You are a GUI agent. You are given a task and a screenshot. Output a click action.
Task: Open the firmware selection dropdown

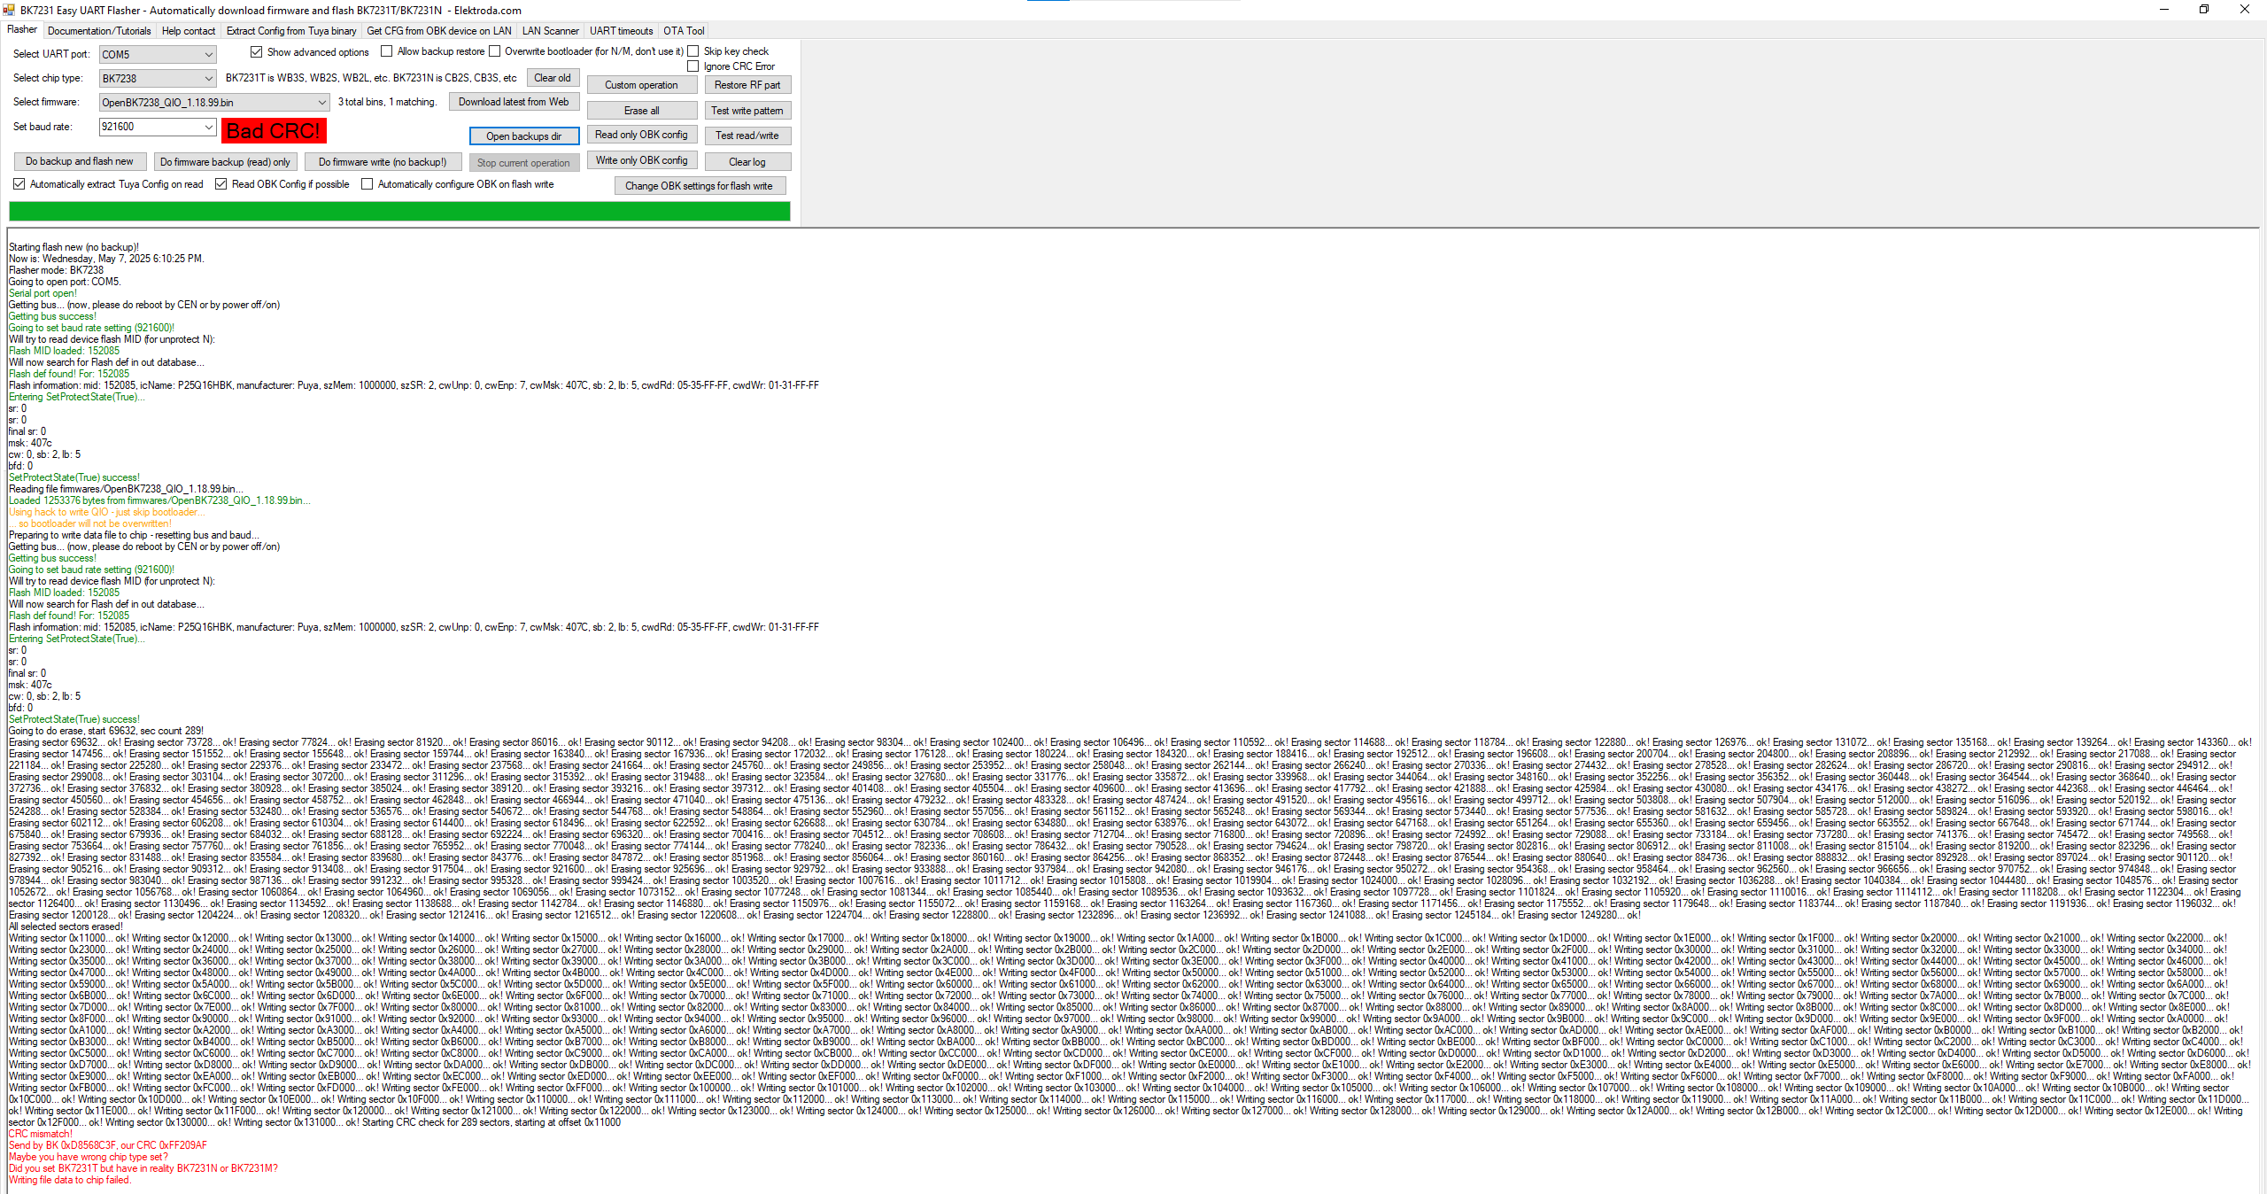coord(214,102)
